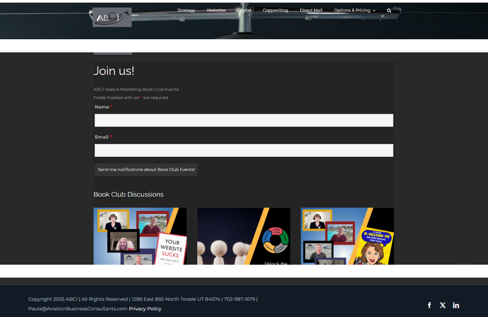Navigate to the Copywriting menu item
488x317 pixels.
tap(275, 10)
